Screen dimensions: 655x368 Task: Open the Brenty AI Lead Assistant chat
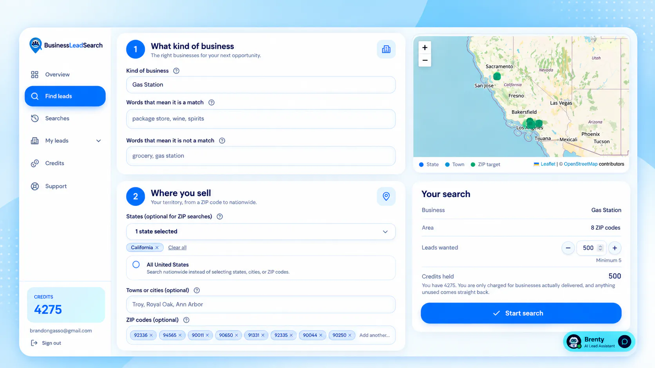click(x=599, y=342)
